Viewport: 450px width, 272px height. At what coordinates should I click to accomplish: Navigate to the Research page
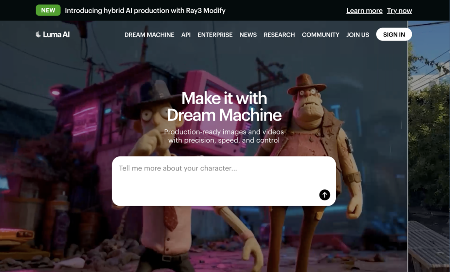coord(279,35)
